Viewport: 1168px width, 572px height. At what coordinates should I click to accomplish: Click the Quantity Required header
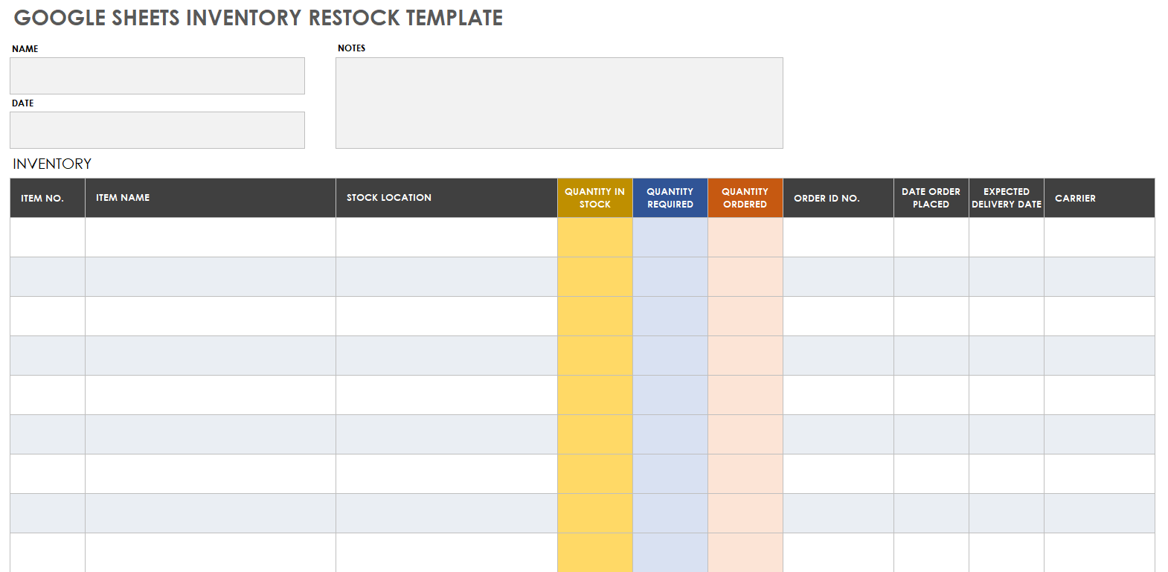pos(670,198)
